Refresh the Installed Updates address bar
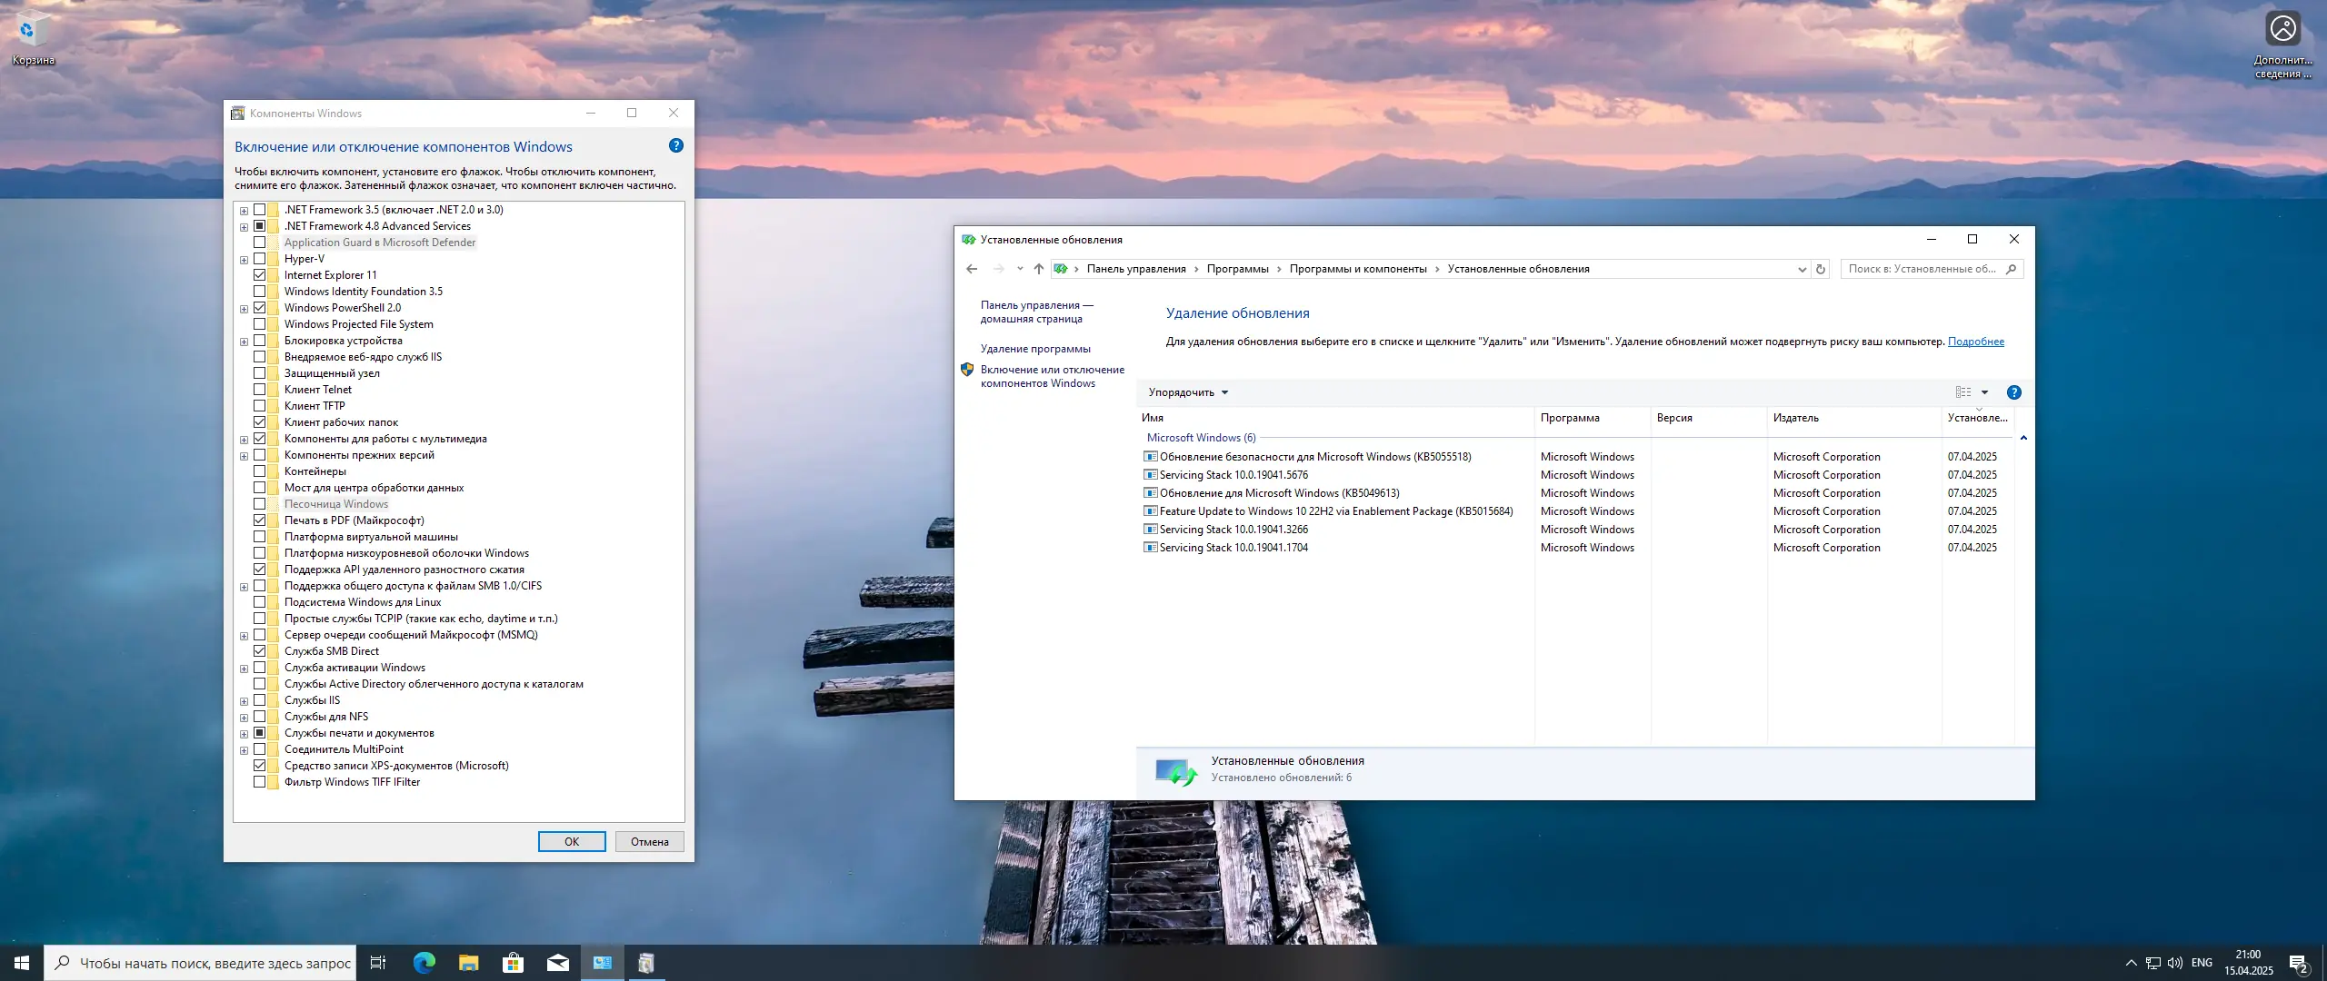 [x=1820, y=269]
